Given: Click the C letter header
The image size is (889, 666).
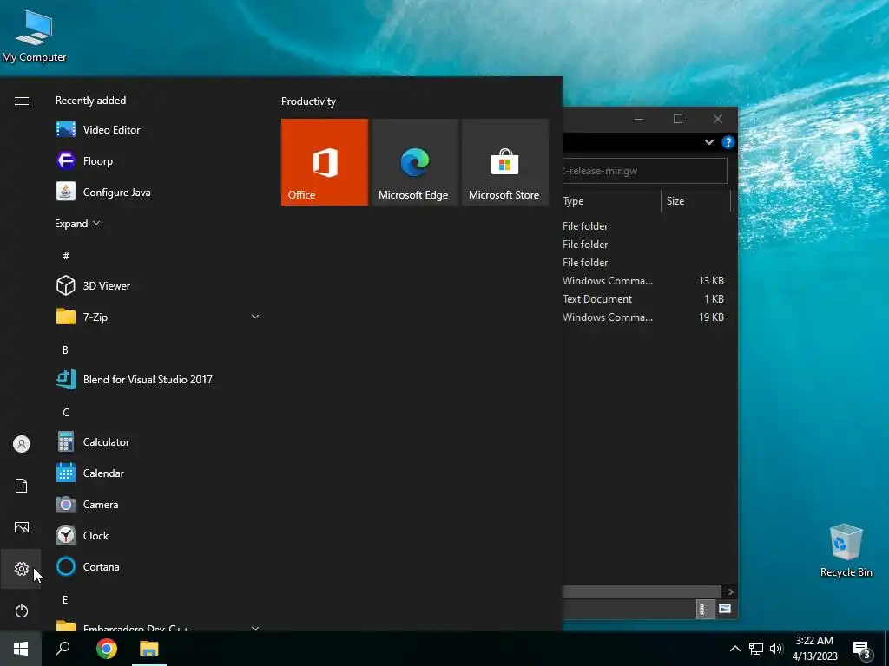Looking at the screenshot, I should (x=66, y=412).
